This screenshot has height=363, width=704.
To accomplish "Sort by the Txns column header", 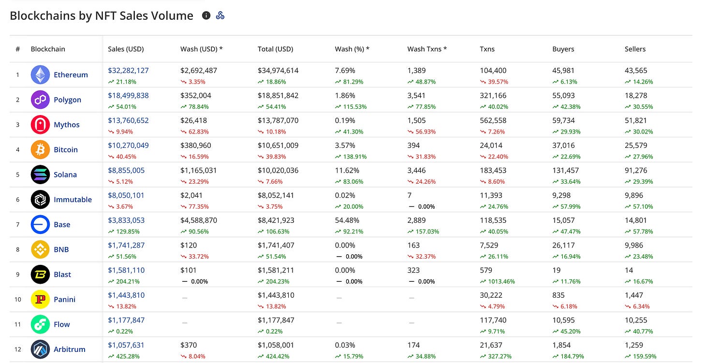I will pos(487,49).
